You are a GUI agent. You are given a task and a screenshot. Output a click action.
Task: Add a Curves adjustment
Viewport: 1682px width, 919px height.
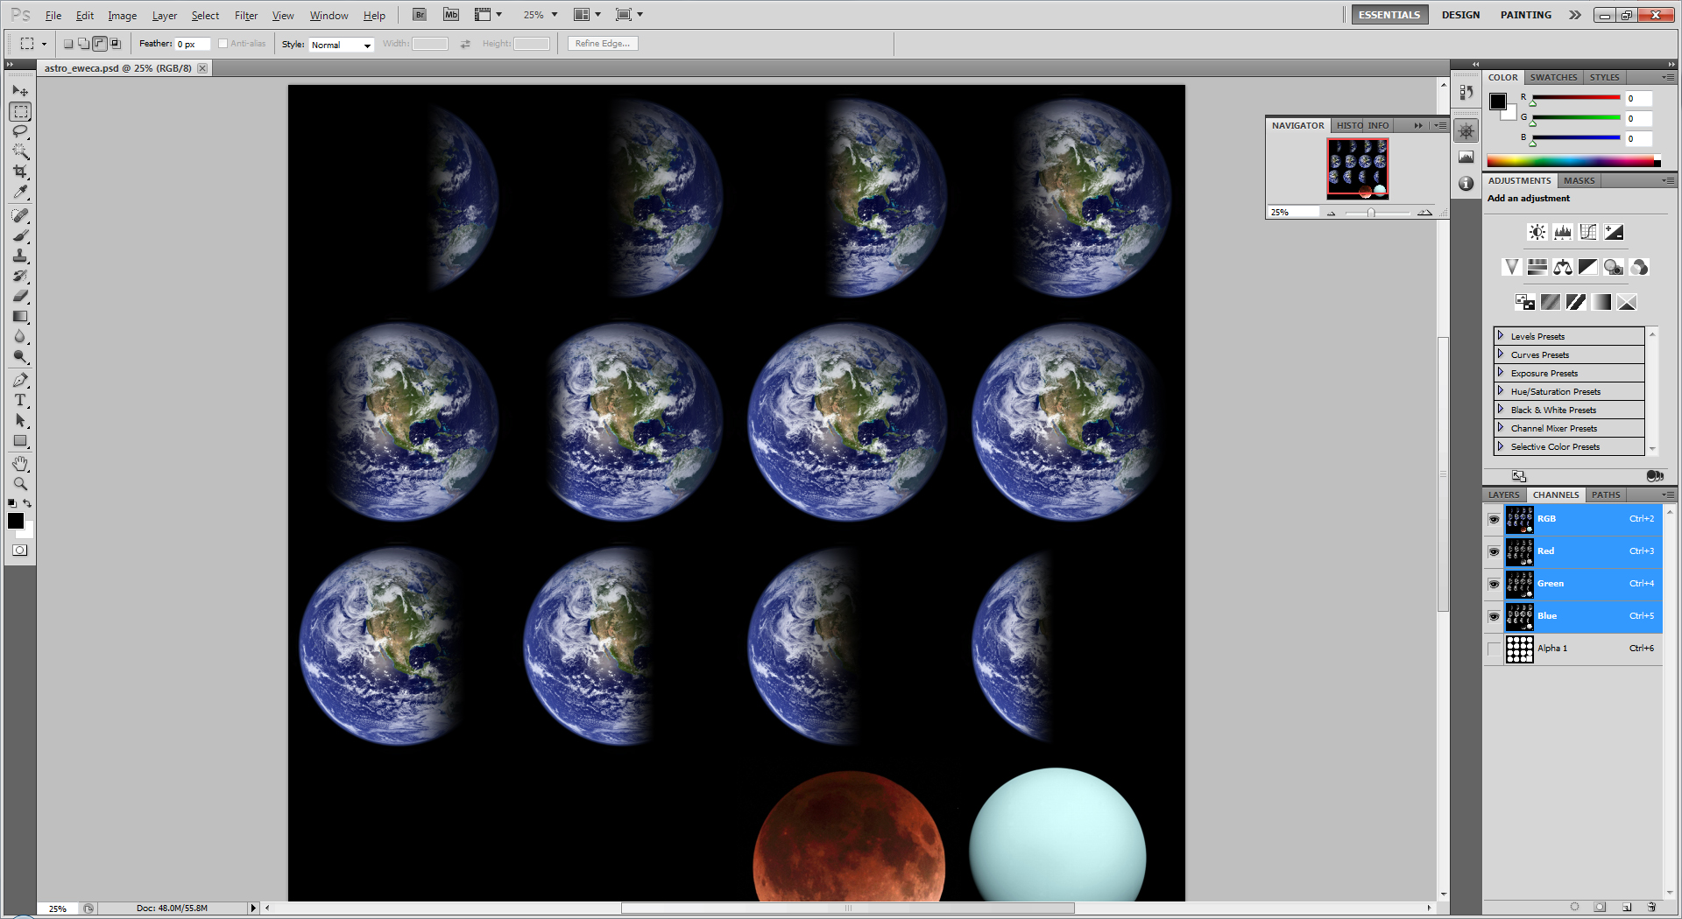click(1588, 232)
